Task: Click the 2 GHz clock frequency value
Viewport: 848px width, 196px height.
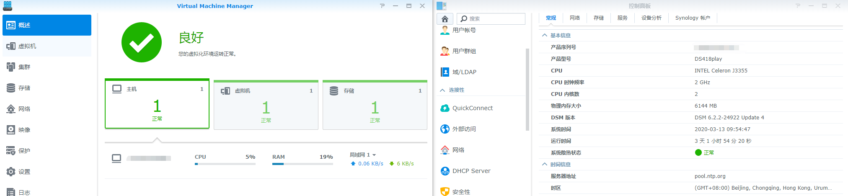Action: click(x=702, y=83)
